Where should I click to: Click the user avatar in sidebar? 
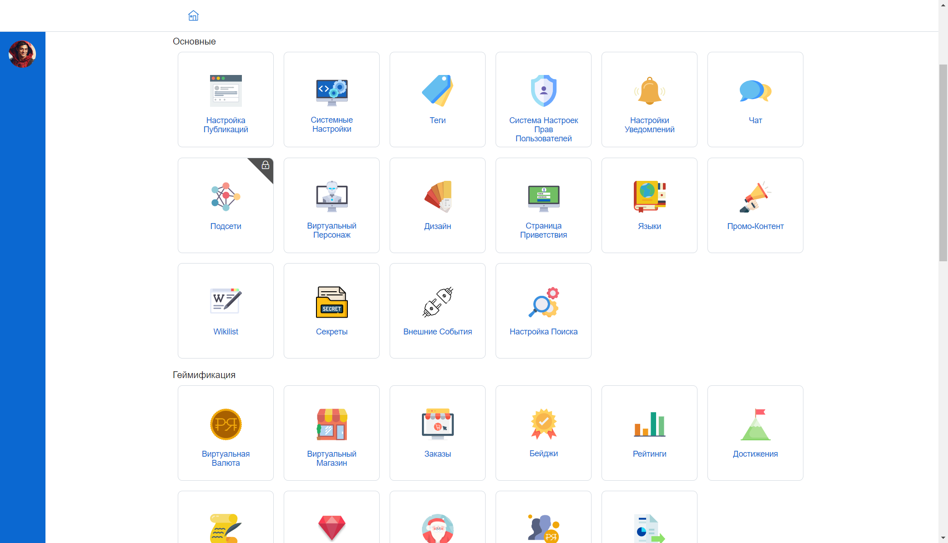[x=22, y=54]
